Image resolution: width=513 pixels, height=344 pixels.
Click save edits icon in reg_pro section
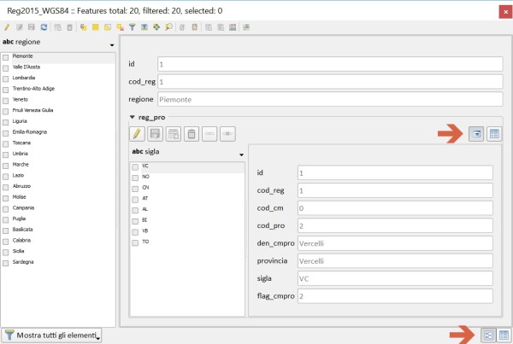pyautogui.click(x=155, y=133)
